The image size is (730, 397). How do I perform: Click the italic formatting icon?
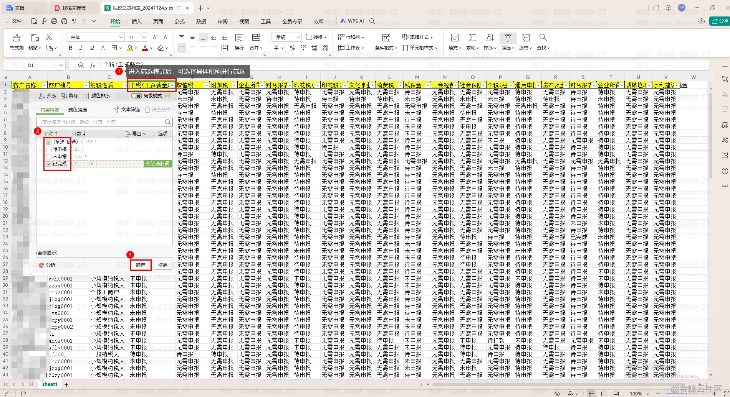[81, 48]
